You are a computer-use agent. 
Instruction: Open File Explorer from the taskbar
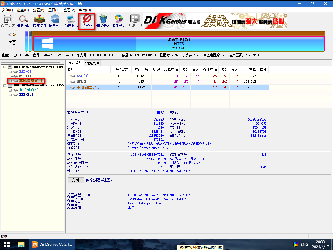21,245
